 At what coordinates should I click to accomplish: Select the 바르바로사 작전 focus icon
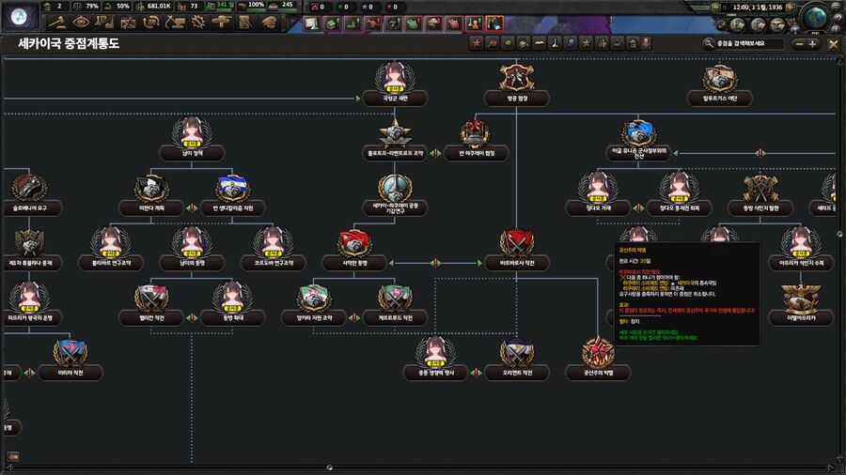[516, 243]
